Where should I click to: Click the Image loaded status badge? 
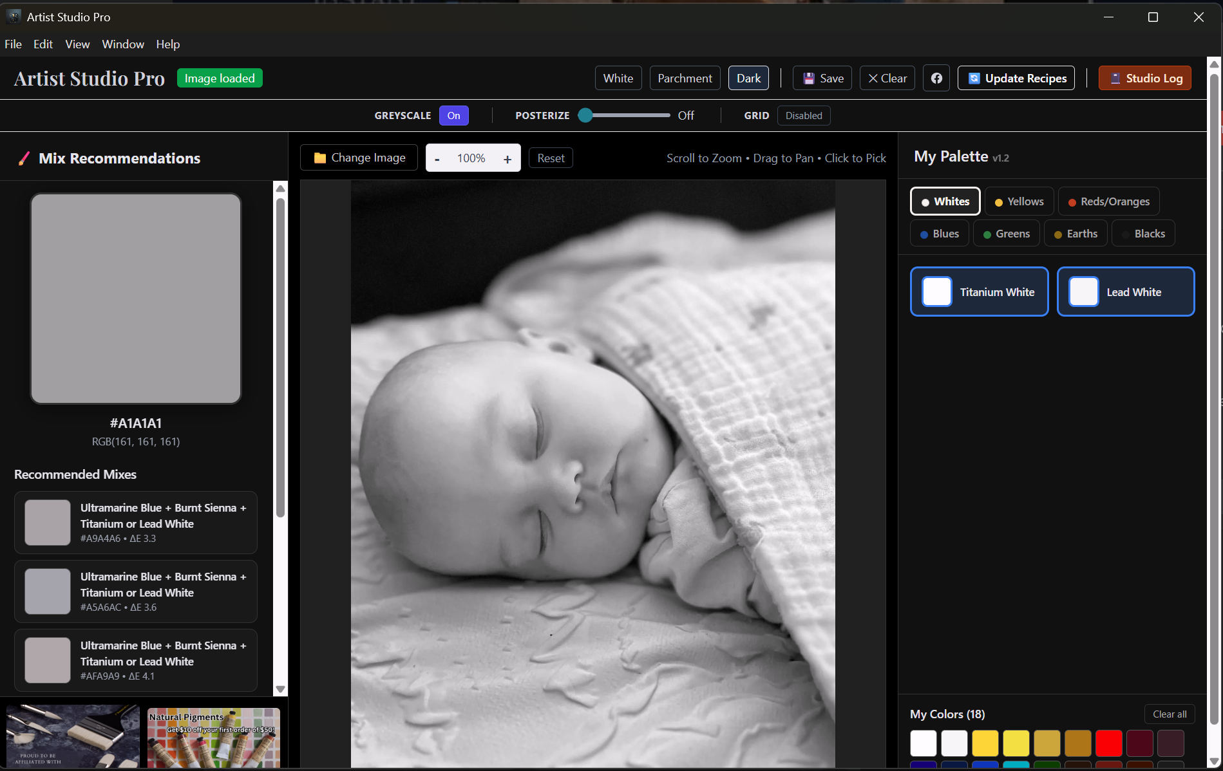click(x=220, y=79)
